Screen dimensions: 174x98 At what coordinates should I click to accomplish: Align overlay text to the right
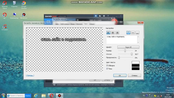tap(117, 33)
